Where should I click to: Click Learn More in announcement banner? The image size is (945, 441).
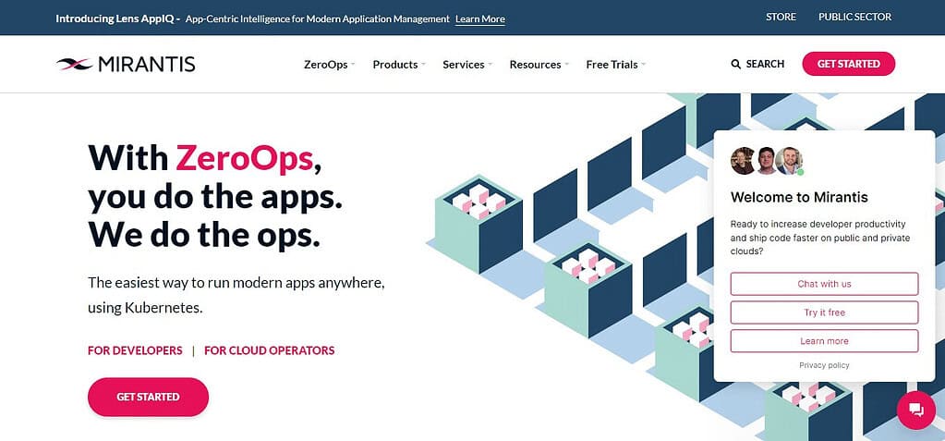coord(480,18)
